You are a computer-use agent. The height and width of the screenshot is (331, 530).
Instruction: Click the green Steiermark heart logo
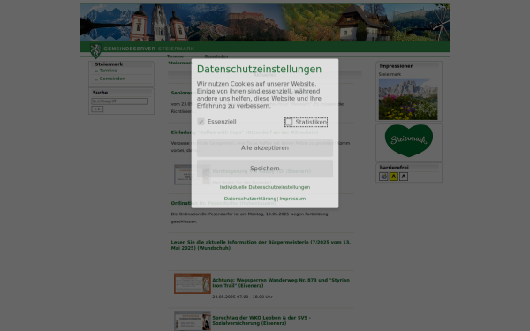tap(409, 141)
